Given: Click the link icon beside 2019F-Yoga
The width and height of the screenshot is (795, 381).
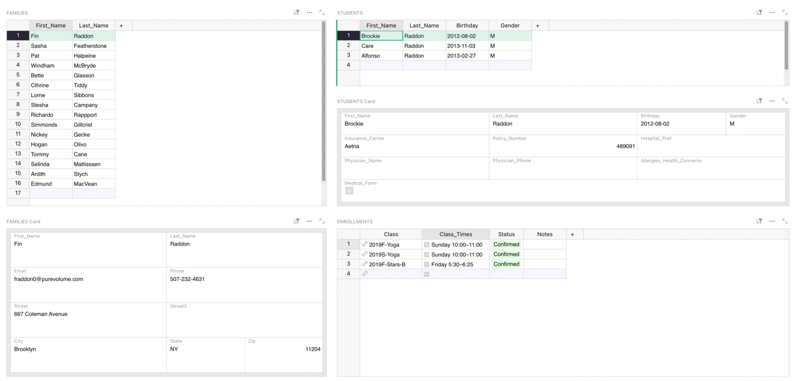Looking at the screenshot, I should 365,244.
